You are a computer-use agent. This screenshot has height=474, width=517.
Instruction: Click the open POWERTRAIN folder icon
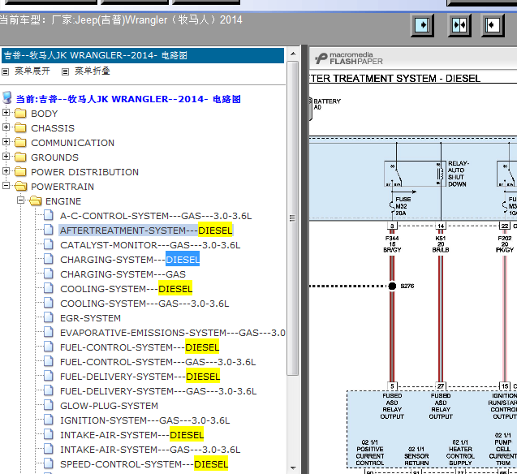[21, 186]
